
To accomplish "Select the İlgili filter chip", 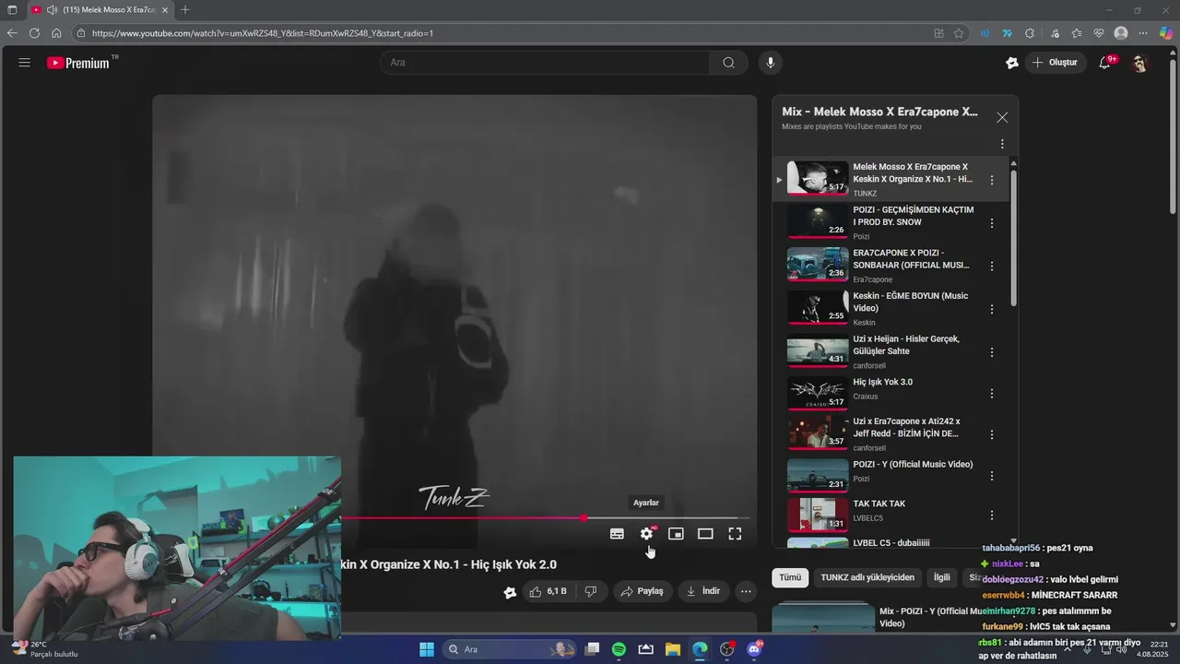I will (941, 577).
